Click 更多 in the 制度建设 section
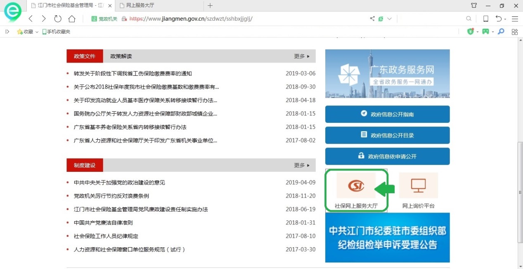 pos(301,165)
